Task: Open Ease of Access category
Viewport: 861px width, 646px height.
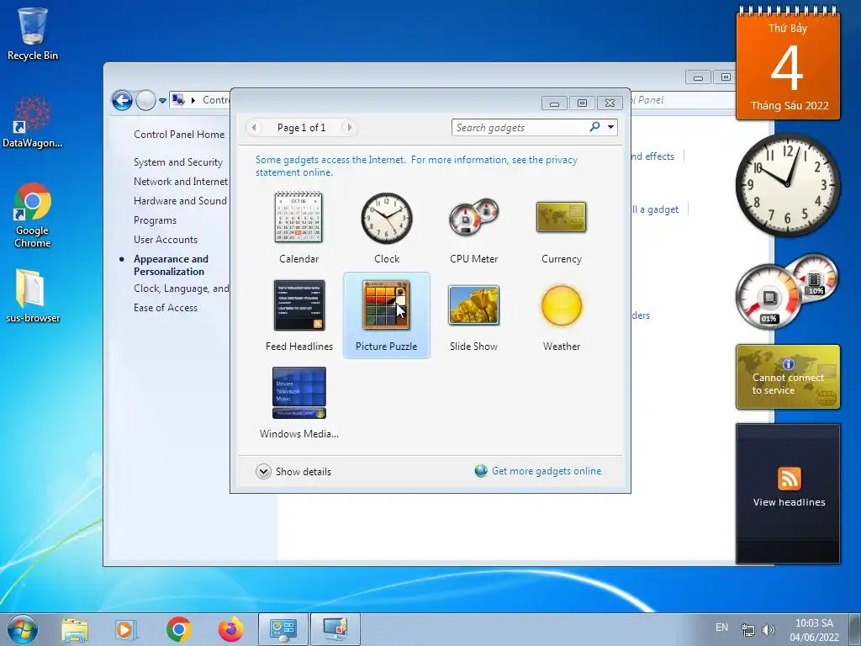Action: point(166,308)
